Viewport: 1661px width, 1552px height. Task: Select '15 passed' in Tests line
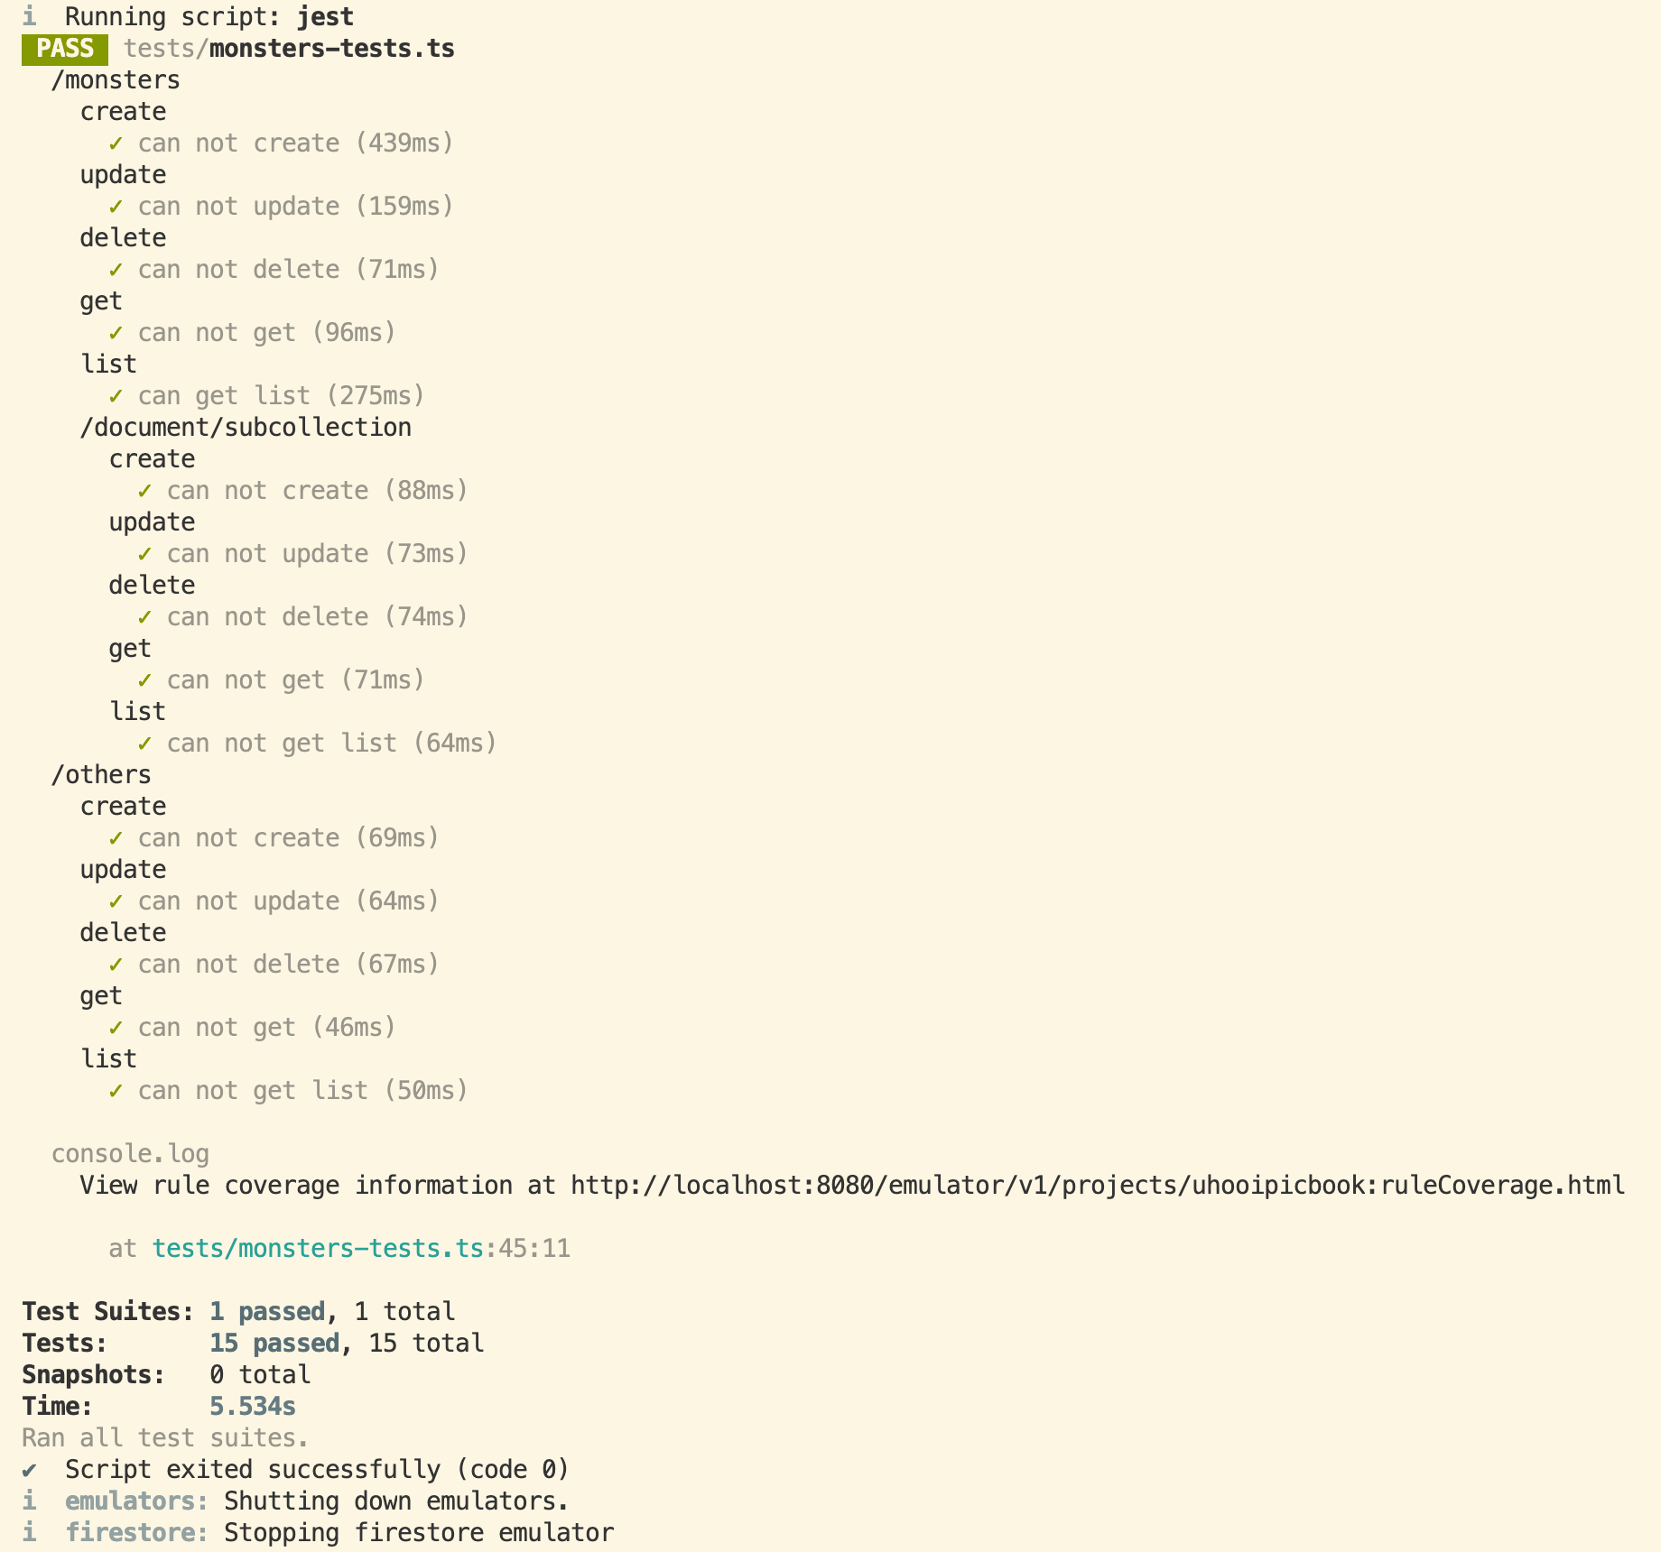274,1344
